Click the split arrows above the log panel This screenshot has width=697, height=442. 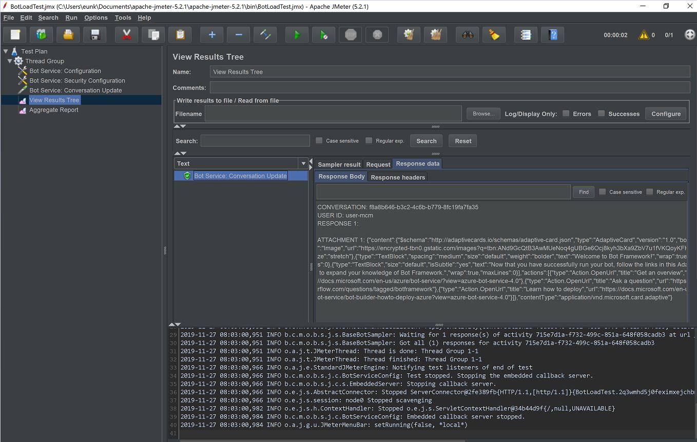tap(175, 325)
